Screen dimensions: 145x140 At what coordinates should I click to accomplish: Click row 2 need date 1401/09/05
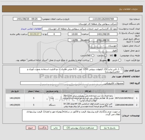click(15, 105)
